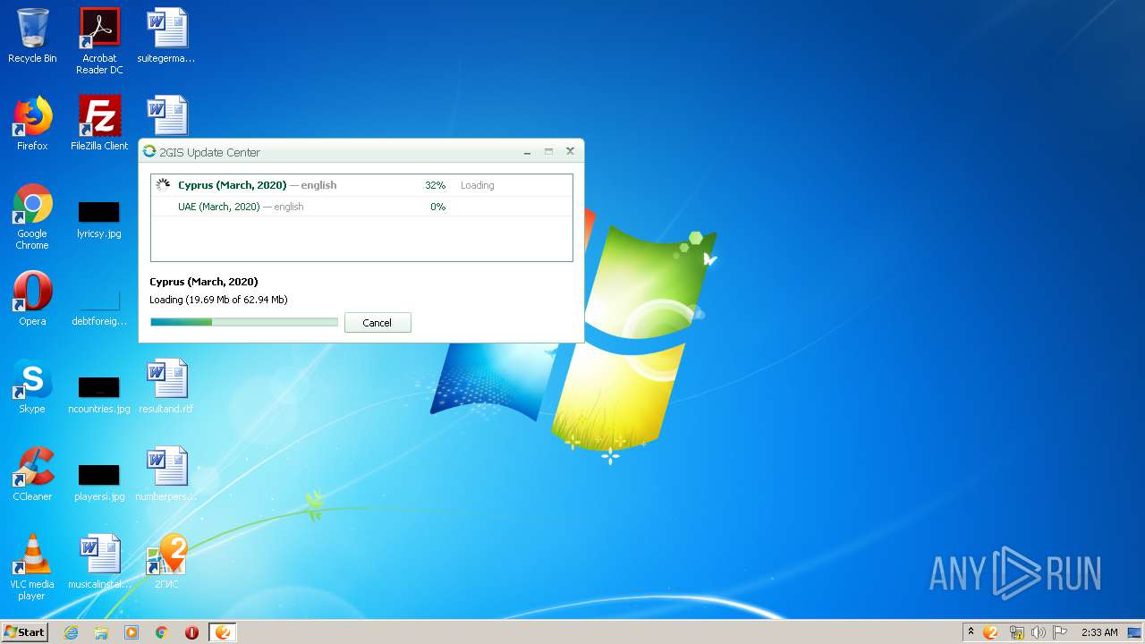The width and height of the screenshot is (1145, 644).
Task: Open Windows Explorer from taskbar
Action: pos(101,632)
